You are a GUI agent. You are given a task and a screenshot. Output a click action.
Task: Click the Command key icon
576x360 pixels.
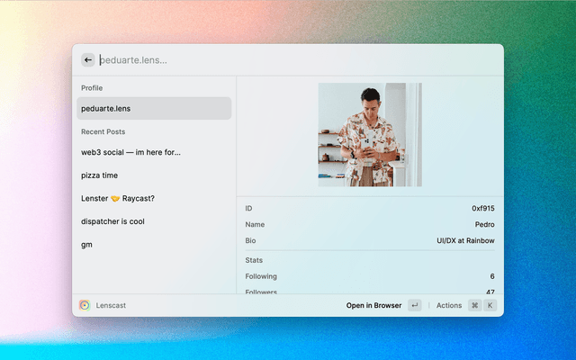(474, 305)
